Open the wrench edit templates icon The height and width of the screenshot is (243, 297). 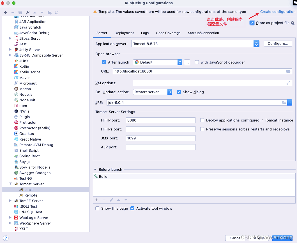[x=27, y=13]
